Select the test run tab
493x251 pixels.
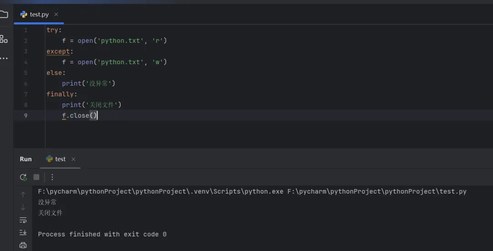pos(60,159)
